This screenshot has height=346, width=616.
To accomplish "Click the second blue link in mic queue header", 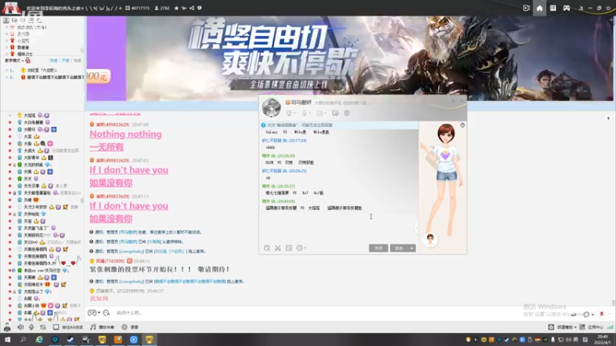I will [x=65, y=61].
